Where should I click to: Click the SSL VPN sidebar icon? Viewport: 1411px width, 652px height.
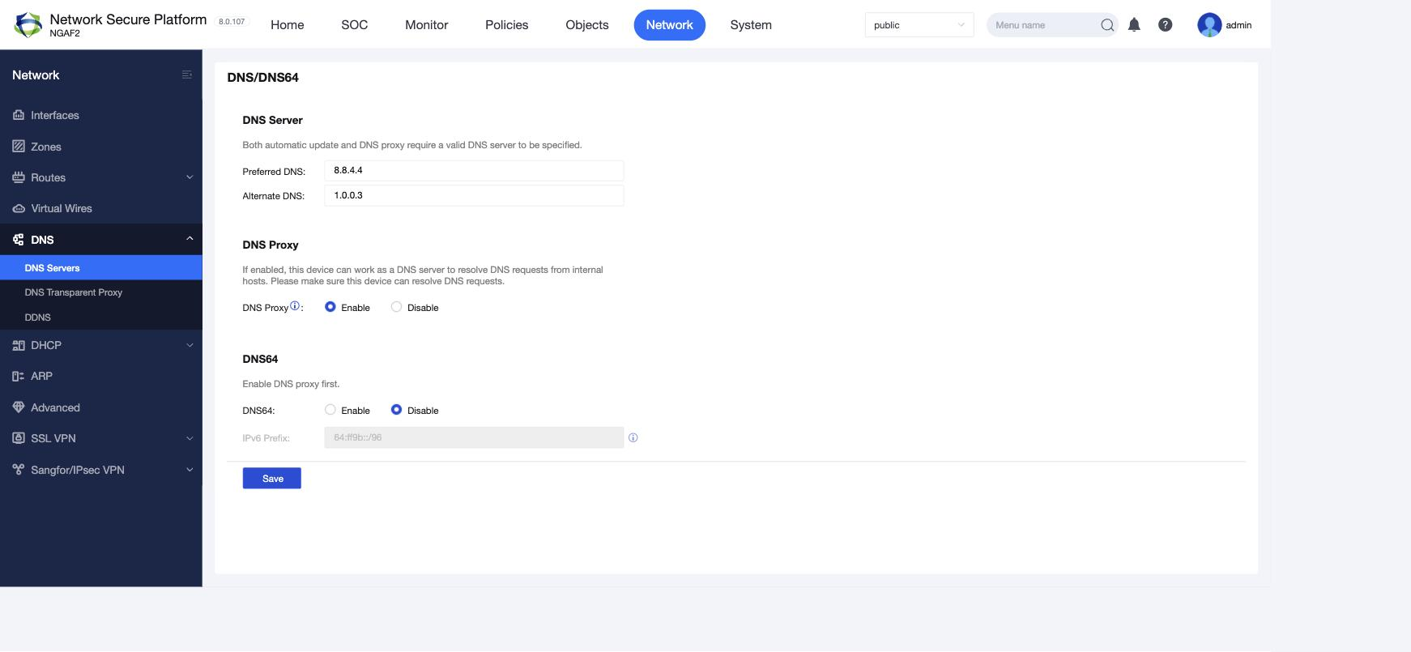pyautogui.click(x=19, y=438)
